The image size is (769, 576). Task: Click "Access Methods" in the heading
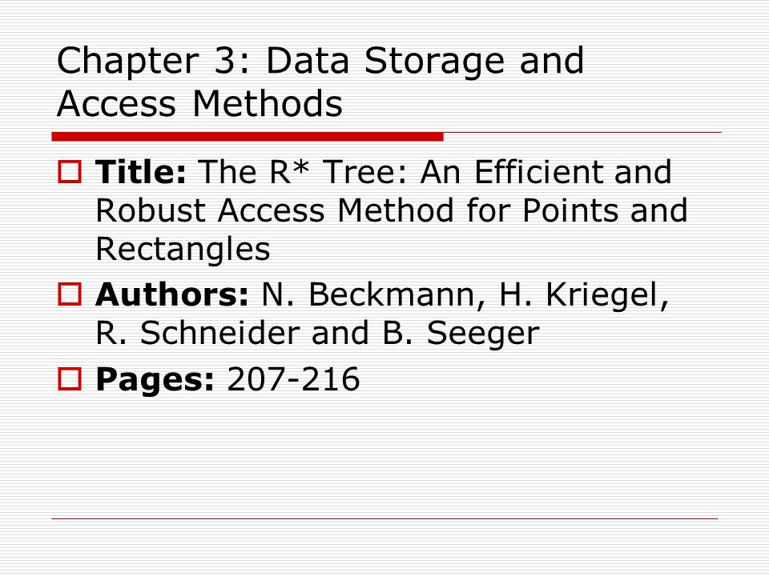(x=199, y=104)
